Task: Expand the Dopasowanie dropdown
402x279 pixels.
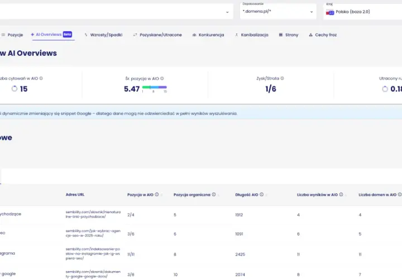Action: [x=278, y=12]
